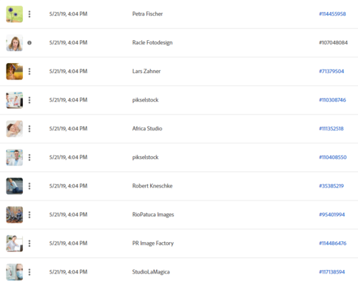
Task: Open asset link #117138594
Action: coord(332,271)
